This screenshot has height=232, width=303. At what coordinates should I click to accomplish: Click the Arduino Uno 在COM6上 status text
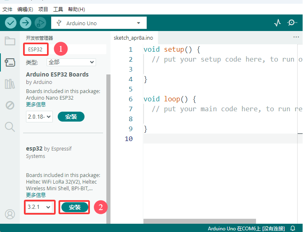[246, 229]
